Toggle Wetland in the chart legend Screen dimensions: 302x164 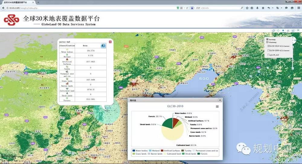point(154,151)
